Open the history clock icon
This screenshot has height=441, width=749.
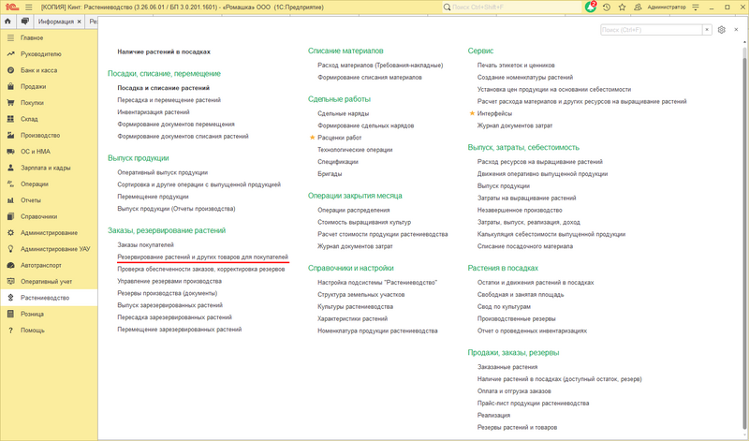point(606,7)
